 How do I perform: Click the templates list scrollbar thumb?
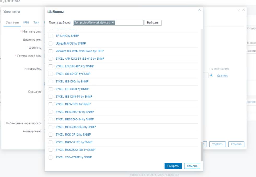[x=201, y=152]
